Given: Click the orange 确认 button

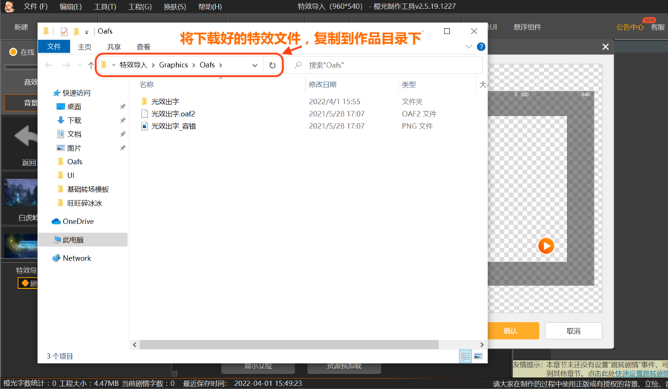Looking at the screenshot, I should coord(511,331).
